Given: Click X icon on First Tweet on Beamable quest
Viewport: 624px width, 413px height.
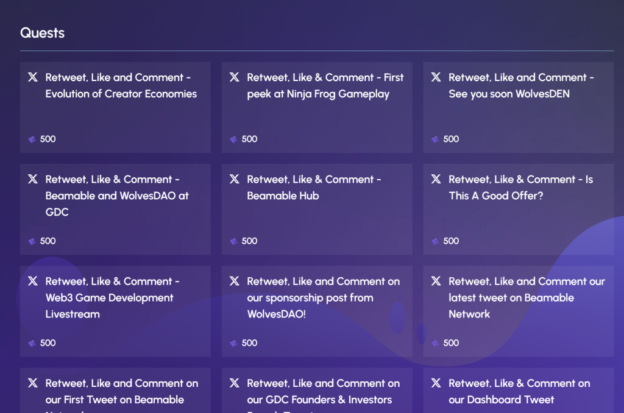Looking at the screenshot, I should (x=33, y=383).
